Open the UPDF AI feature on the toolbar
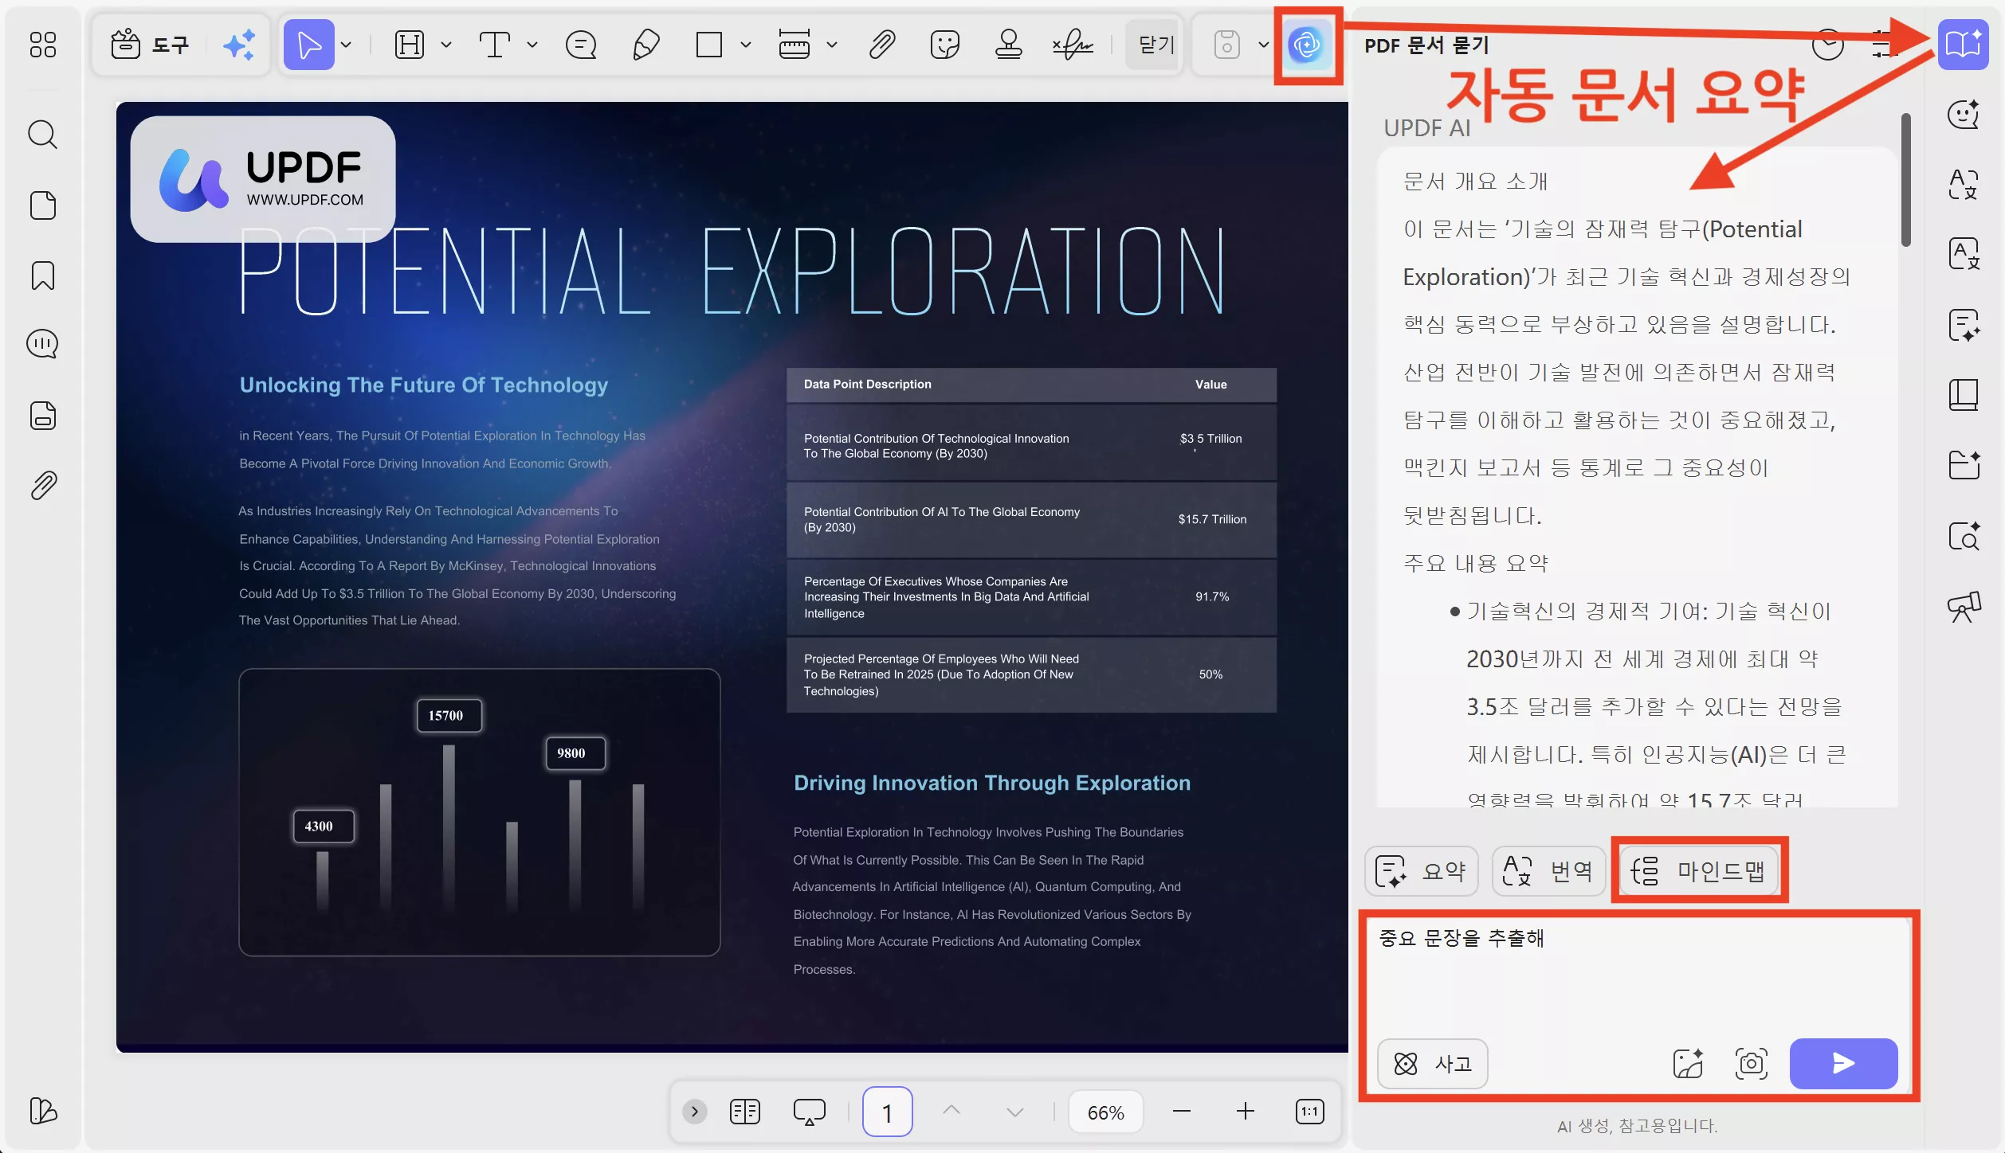Viewport: 2005px width, 1153px height. tap(1305, 45)
